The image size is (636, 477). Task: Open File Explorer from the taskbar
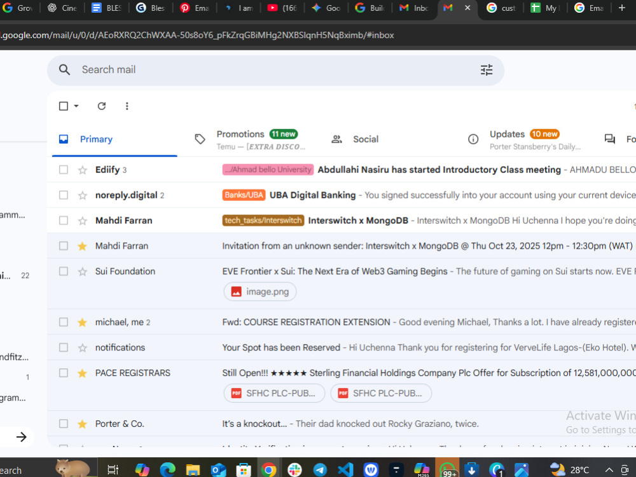193,470
